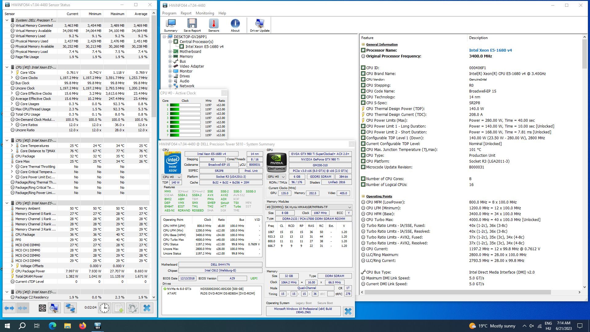Show hidden tray icons chevron
This screenshot has height=332, width=590.
pyautogui.click(x=524, y=326)
